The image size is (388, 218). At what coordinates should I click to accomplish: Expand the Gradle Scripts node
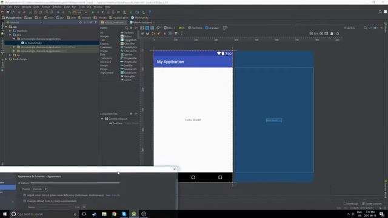[6, 59]
